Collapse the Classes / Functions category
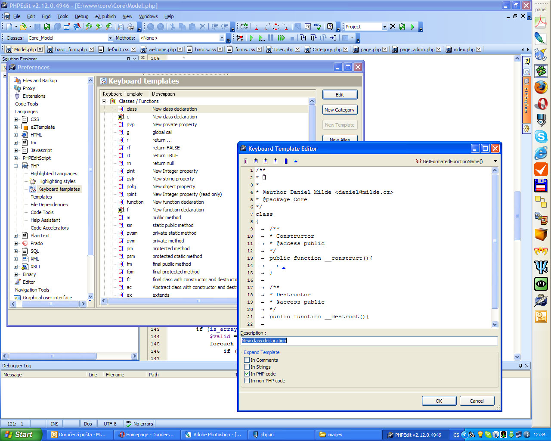 pyautogui.click(x=104, y=101)
